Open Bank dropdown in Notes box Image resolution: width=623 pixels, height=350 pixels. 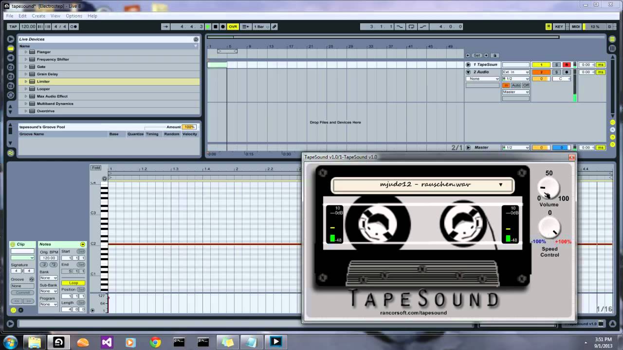pyautogui.click(x=49, y=278)
